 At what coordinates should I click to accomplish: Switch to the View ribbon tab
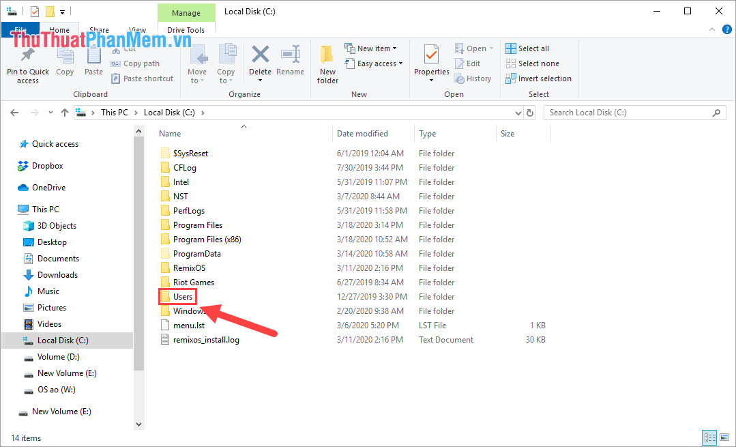coord(137,30)
